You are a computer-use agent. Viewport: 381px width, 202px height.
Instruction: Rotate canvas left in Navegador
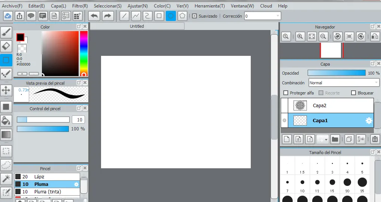(x=337, y=36)
